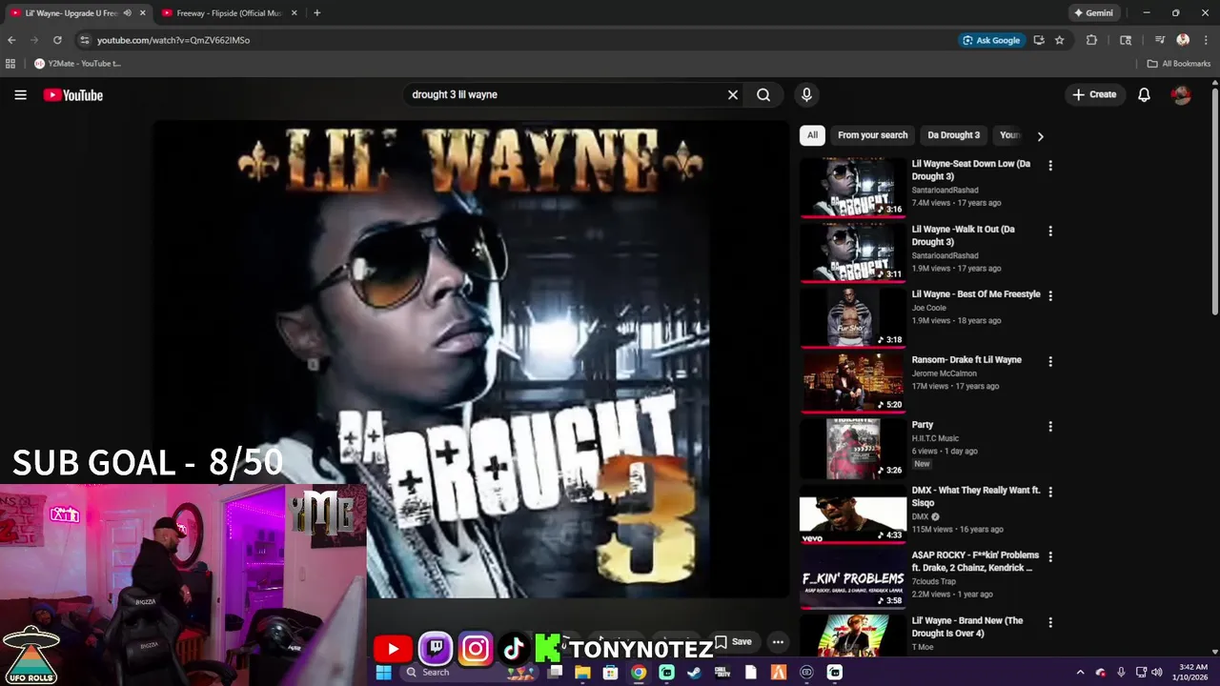1220x686 pixels.
Task: Open DMX What They Really Want thumbnail
Action: click(853, 514)
